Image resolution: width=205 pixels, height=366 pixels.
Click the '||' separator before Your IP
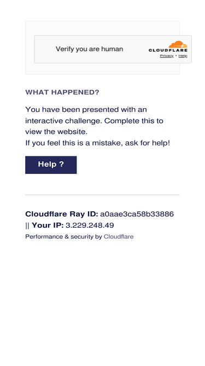27,226
